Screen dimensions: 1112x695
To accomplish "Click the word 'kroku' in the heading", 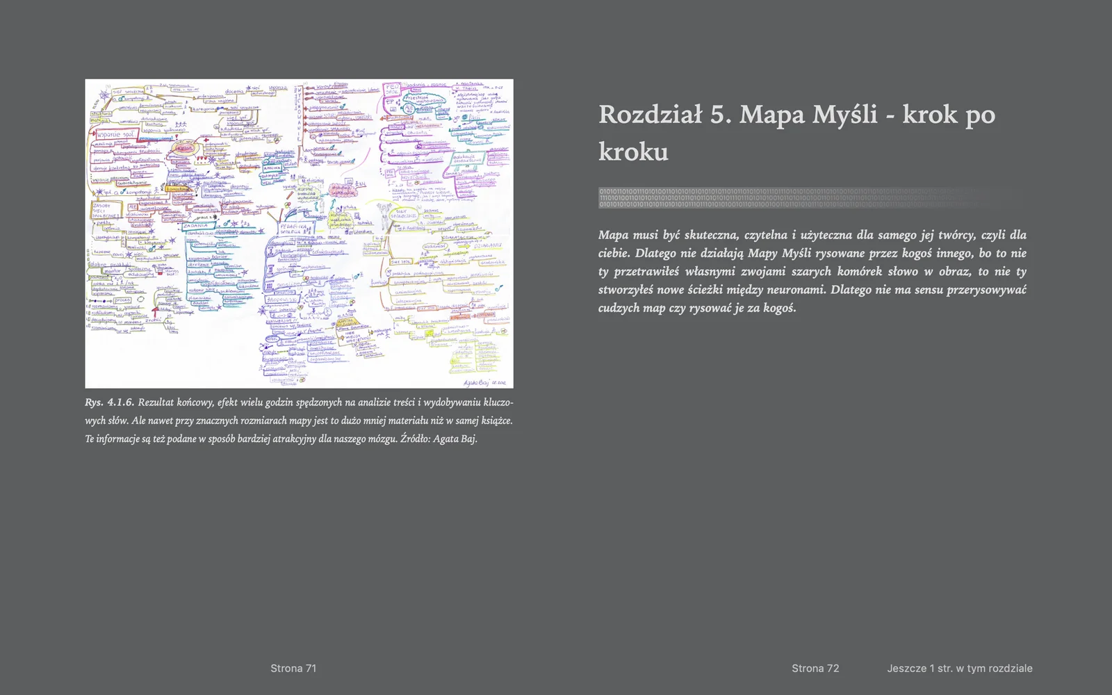I will coord(633,152).
